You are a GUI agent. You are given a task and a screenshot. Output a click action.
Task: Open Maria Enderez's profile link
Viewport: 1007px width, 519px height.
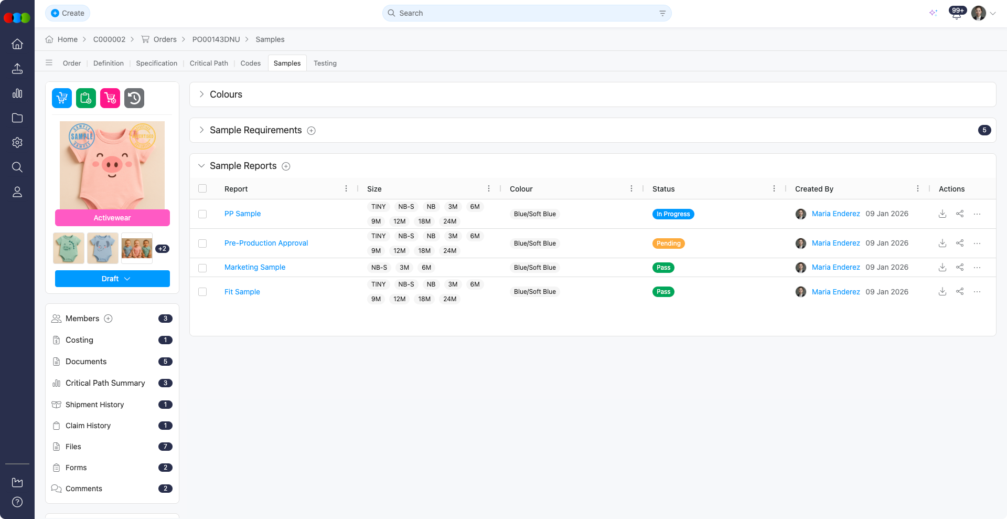pos(836,214)
